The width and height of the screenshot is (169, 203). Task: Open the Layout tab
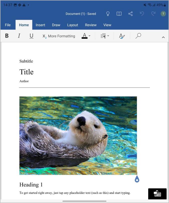73,25
